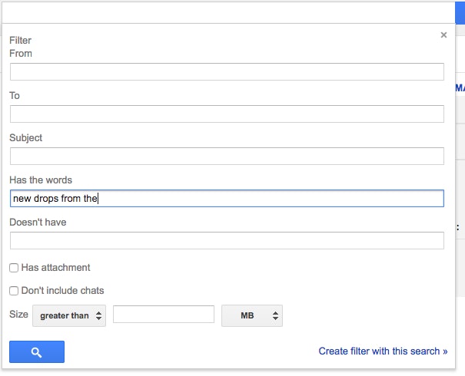Close the filter panel with the X
The height and width of the screenshot is (376, 465).
(443, 35)
